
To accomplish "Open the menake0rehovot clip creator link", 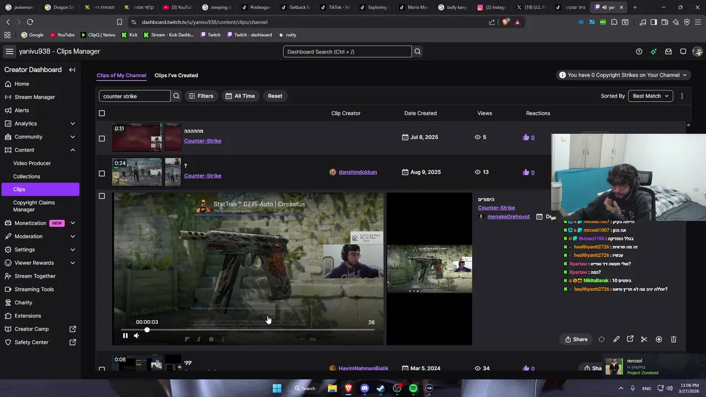I will point(509,217).
